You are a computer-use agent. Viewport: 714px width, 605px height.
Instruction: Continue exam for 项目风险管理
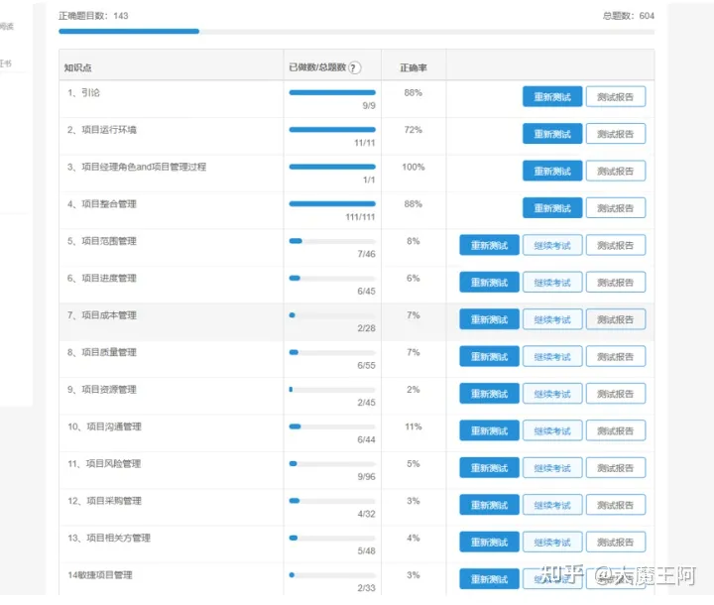point(552,468)
